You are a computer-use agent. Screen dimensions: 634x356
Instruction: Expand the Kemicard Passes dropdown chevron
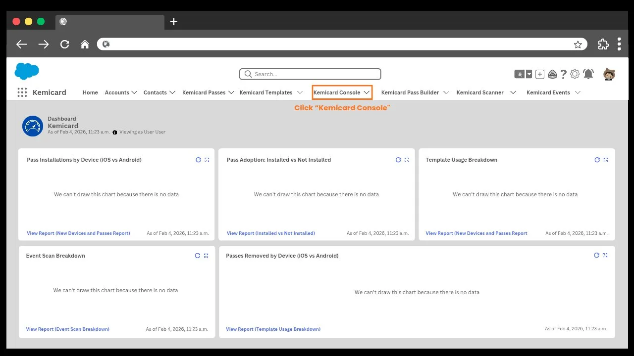click(231, 92)
